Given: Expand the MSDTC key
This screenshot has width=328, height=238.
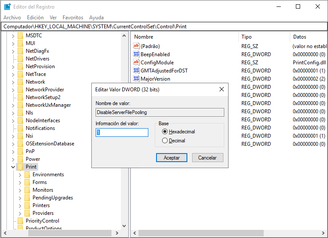Looking at the screenshot, I should pyautogui.click(x=13, y=36).
